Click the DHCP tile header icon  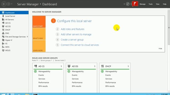pos(103,66)
